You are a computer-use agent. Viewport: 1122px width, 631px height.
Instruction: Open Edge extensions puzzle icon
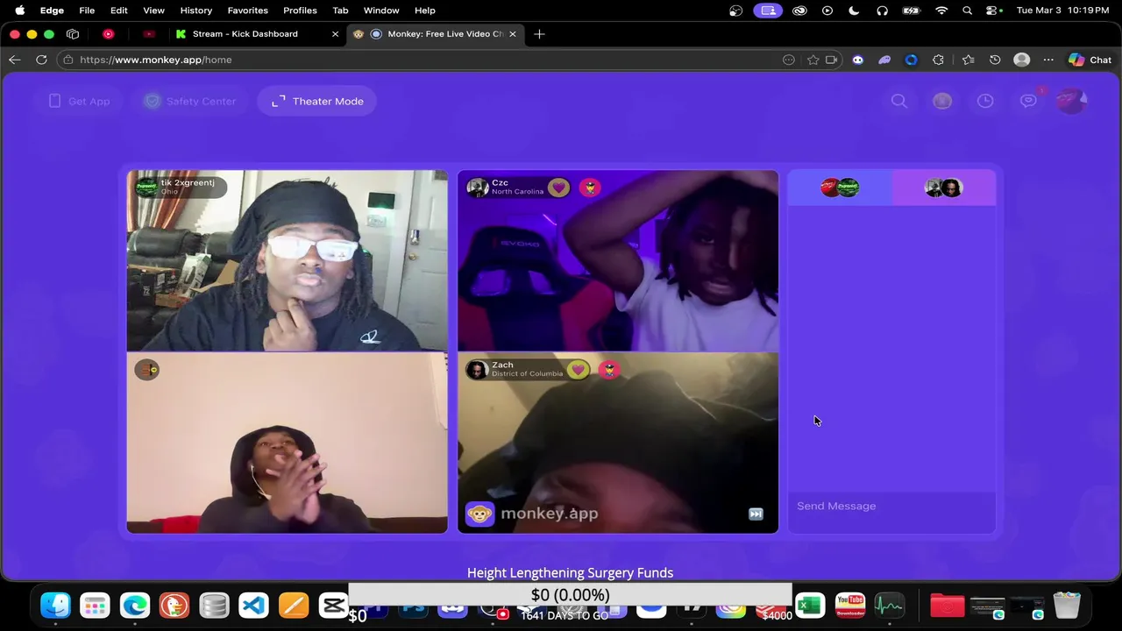[939, 60]
